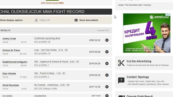Viewport: 173px width, 97px height.
Task: Expand Ovince St. Preux bout details
Action: tap(107, 52)
